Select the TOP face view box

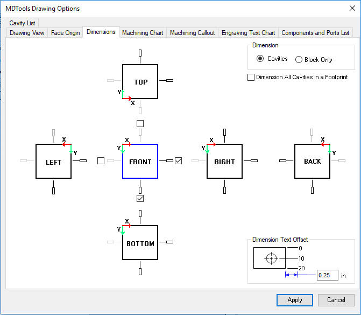pos(140,82)
